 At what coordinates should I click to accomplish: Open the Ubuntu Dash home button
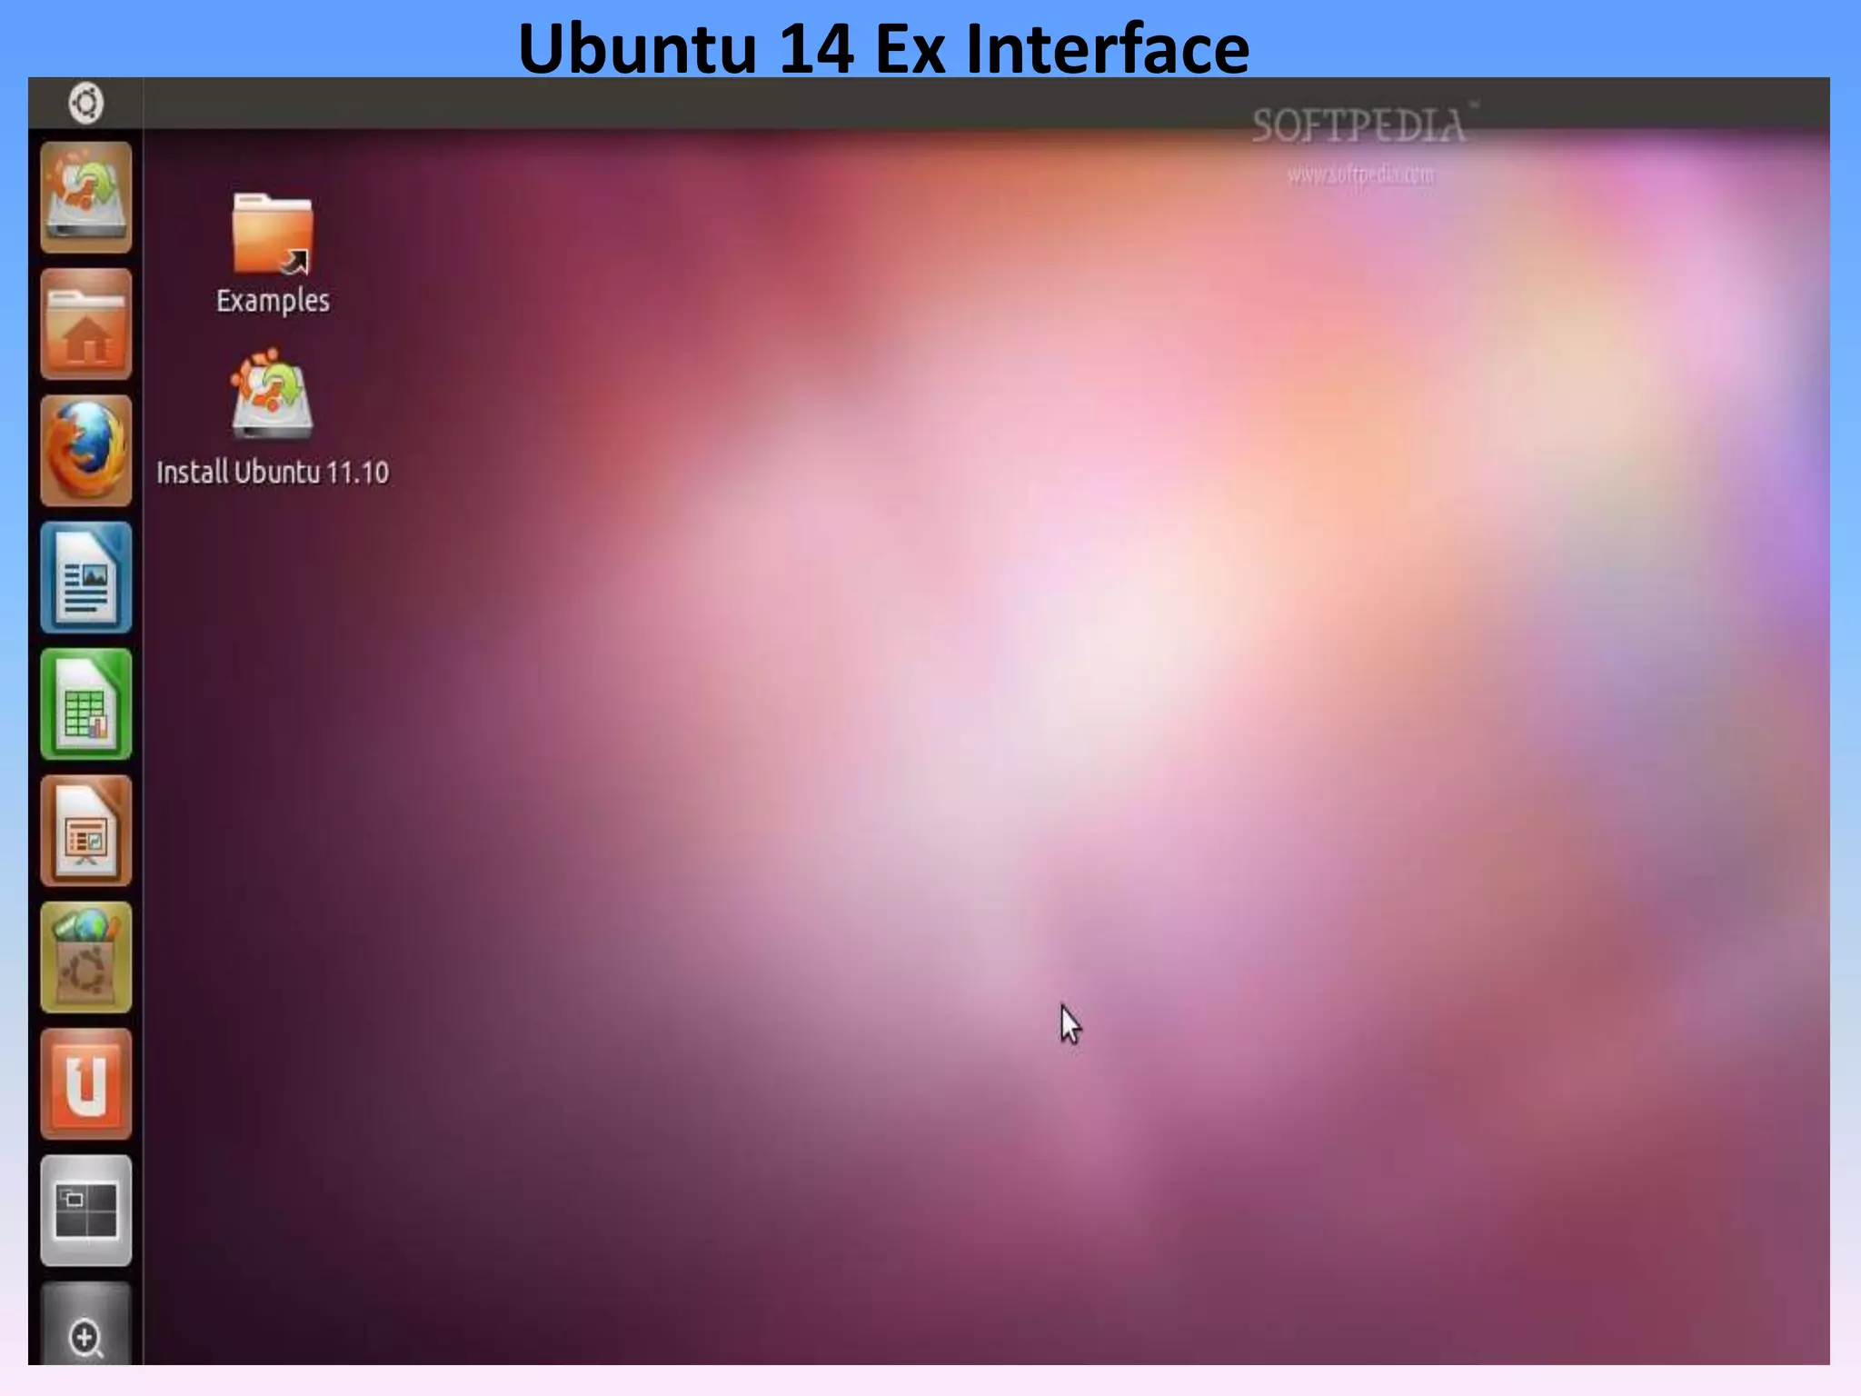coord(86,103)
